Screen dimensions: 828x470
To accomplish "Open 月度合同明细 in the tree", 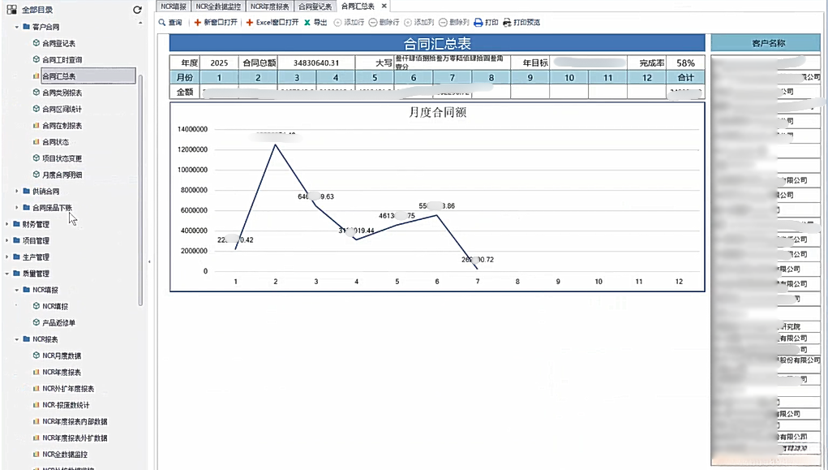I will click(x=62, y=175).
